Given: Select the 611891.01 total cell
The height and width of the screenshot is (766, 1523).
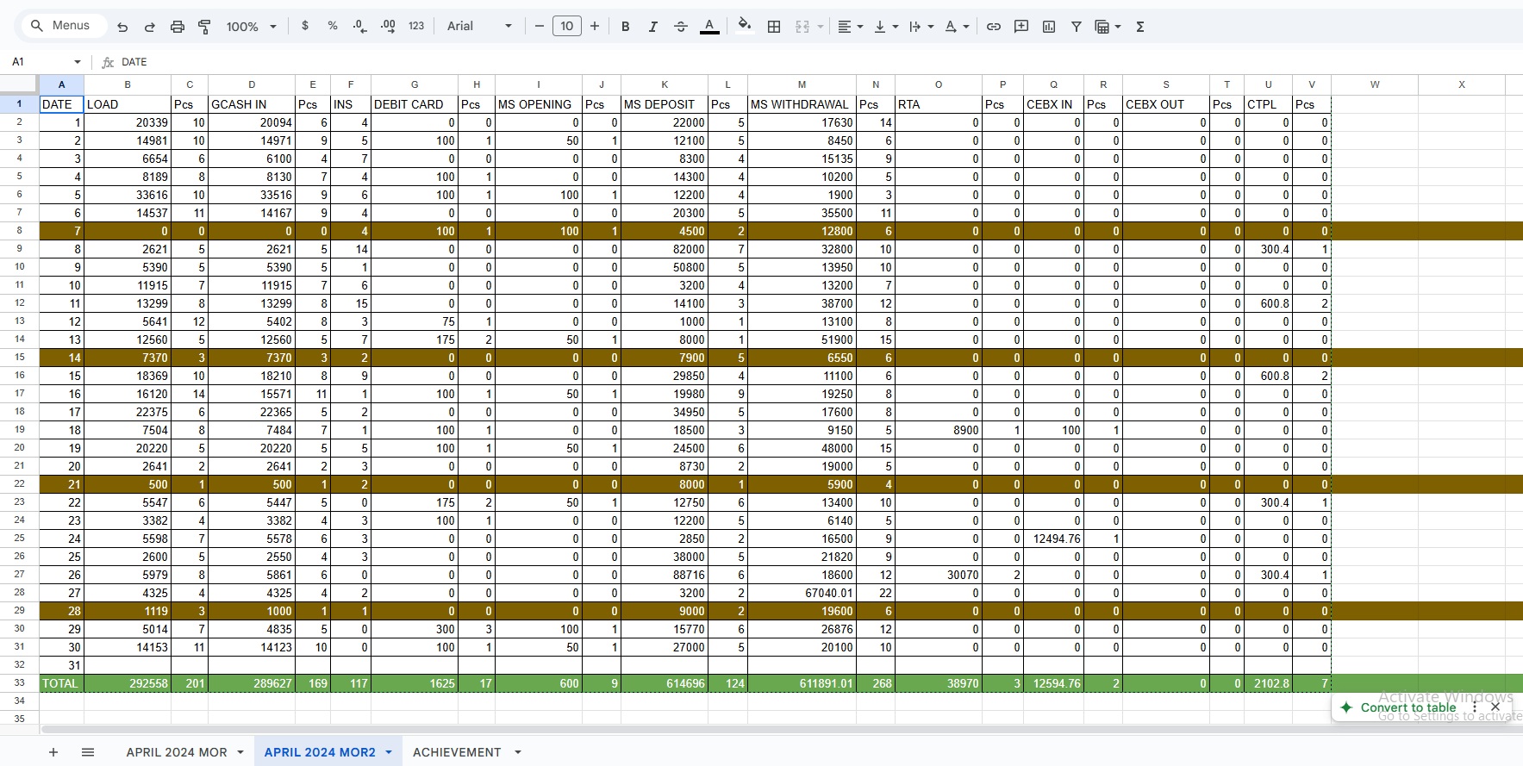Looking at the screenshot, I should [802, 683].
